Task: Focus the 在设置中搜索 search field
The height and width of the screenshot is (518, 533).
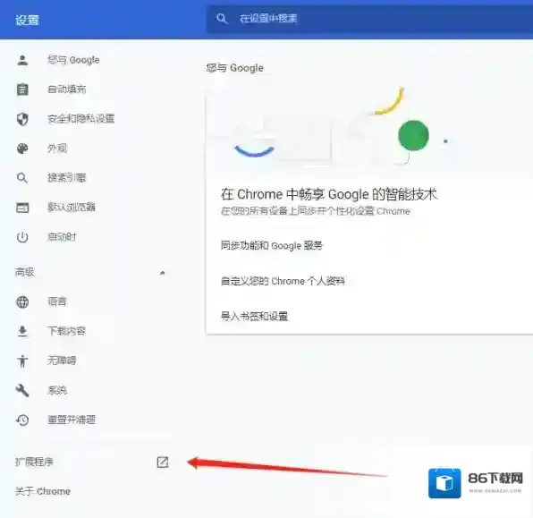Action: (369, 19)
